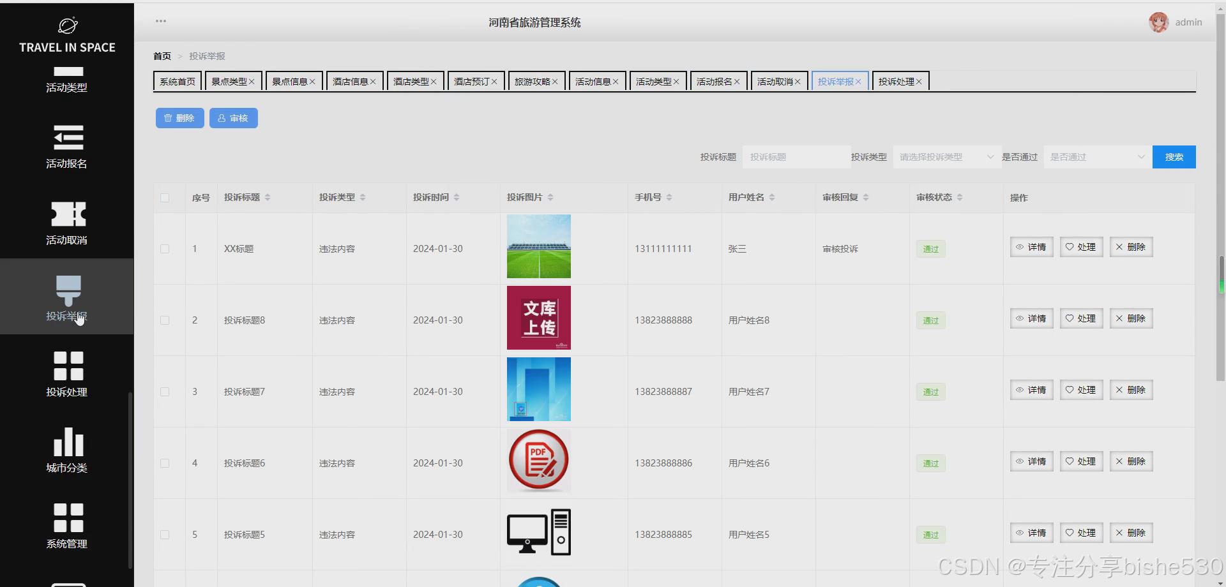Screen dimensions: 1226x587
Task: Select 投诉举报 sidebar icon
Action: click(68, 290)
